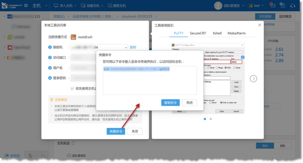The image size is (303, 163).
Task: Click the CPU load value 2.89
Action: 279,61
